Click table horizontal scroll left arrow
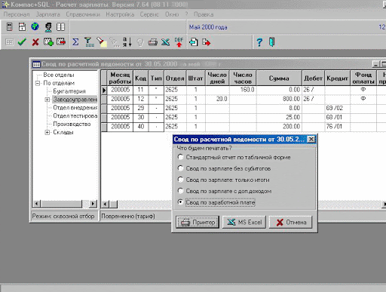Viewport: 386px width, 292px height. pyautogui.click(x=106, y=204)
